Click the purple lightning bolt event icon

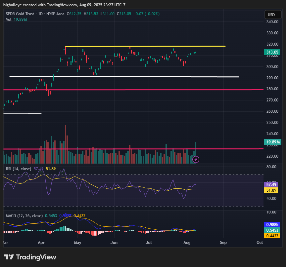(196, 160)
